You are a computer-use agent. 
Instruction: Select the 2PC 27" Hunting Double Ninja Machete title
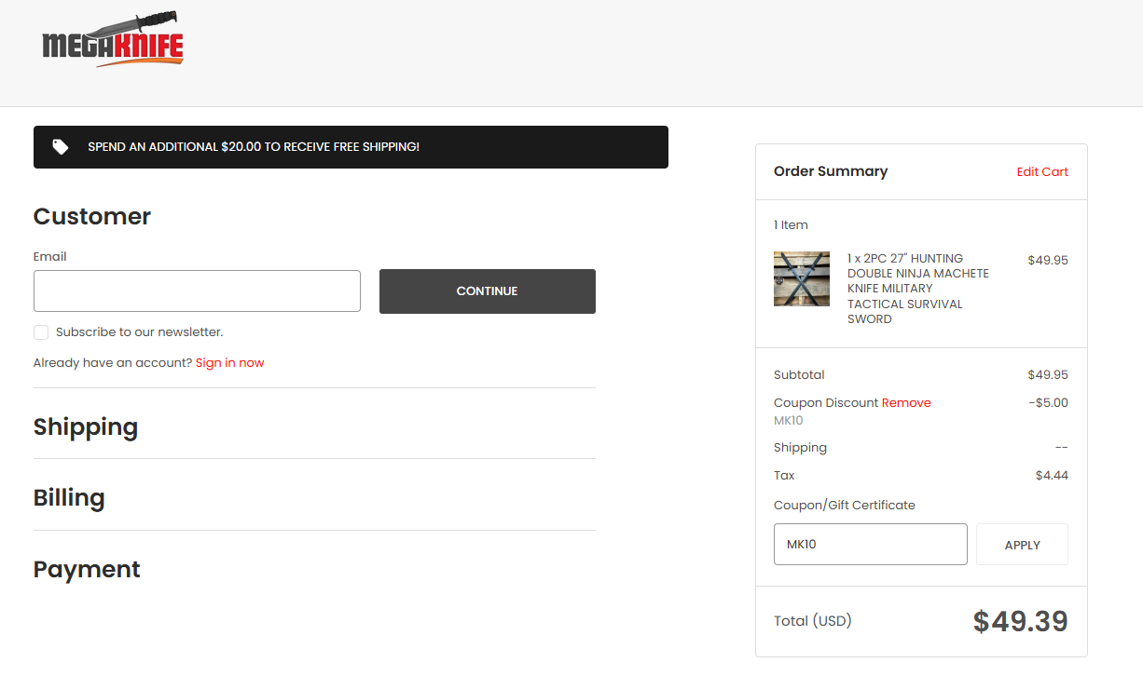(918, 289)
